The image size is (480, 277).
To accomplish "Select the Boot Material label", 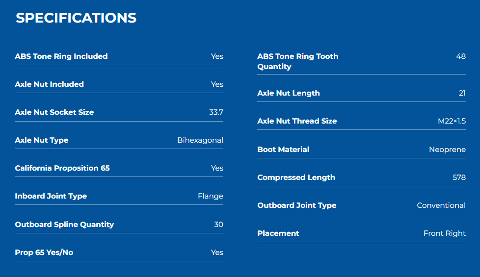I will (283, 149).
